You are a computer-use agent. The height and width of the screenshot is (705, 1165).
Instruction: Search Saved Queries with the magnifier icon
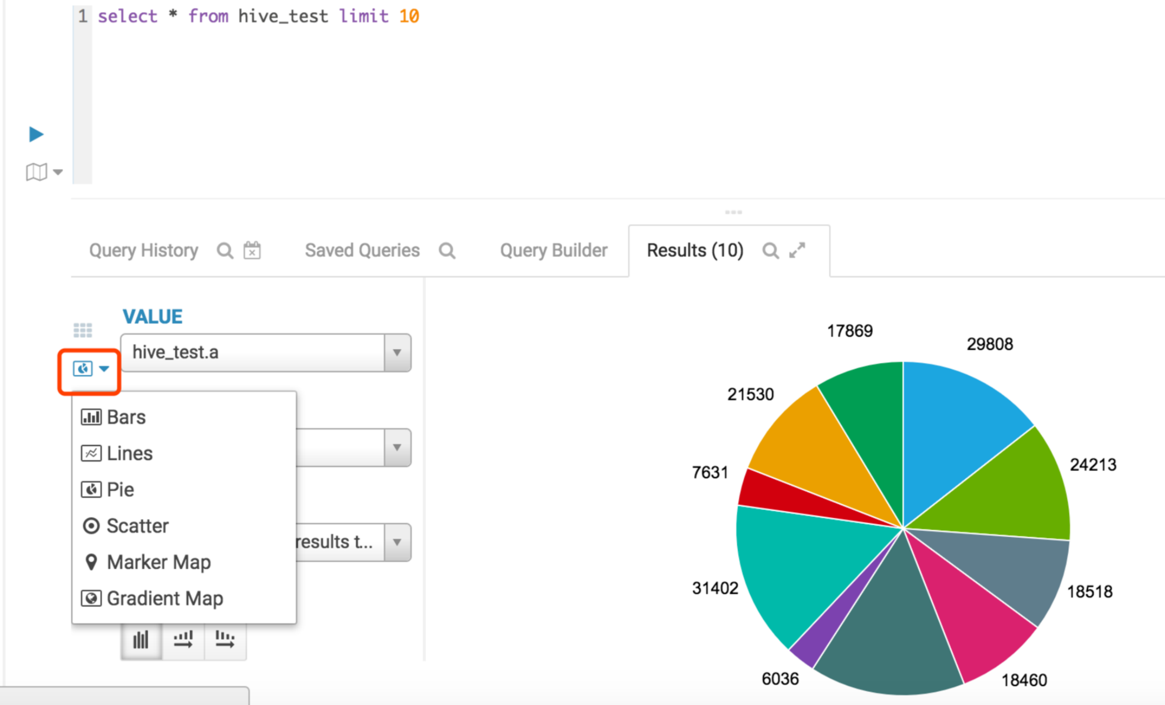pos(447,251)
